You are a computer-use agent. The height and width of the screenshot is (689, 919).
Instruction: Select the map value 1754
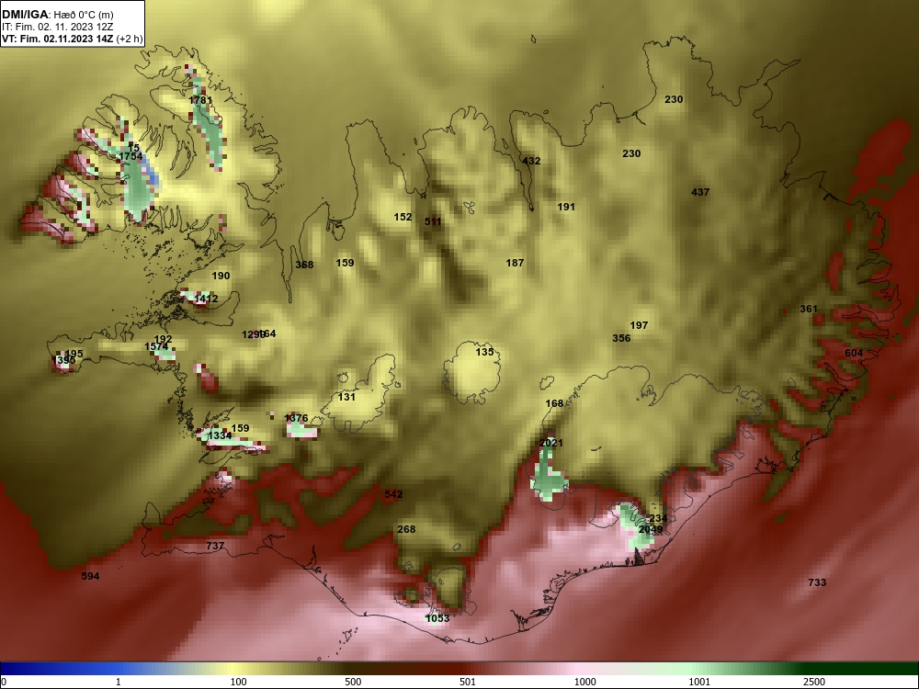click(x=130, y=156)
